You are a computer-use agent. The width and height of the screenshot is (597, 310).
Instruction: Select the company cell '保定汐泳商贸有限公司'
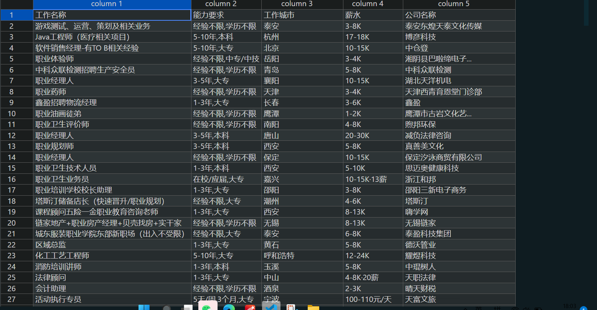point(459,157)
